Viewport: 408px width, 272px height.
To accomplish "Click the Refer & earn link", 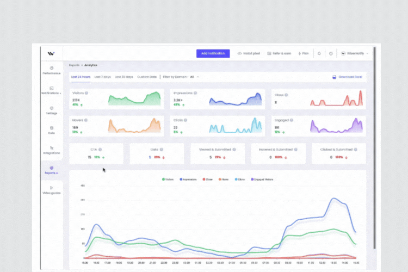I will [x=279, y=53].
